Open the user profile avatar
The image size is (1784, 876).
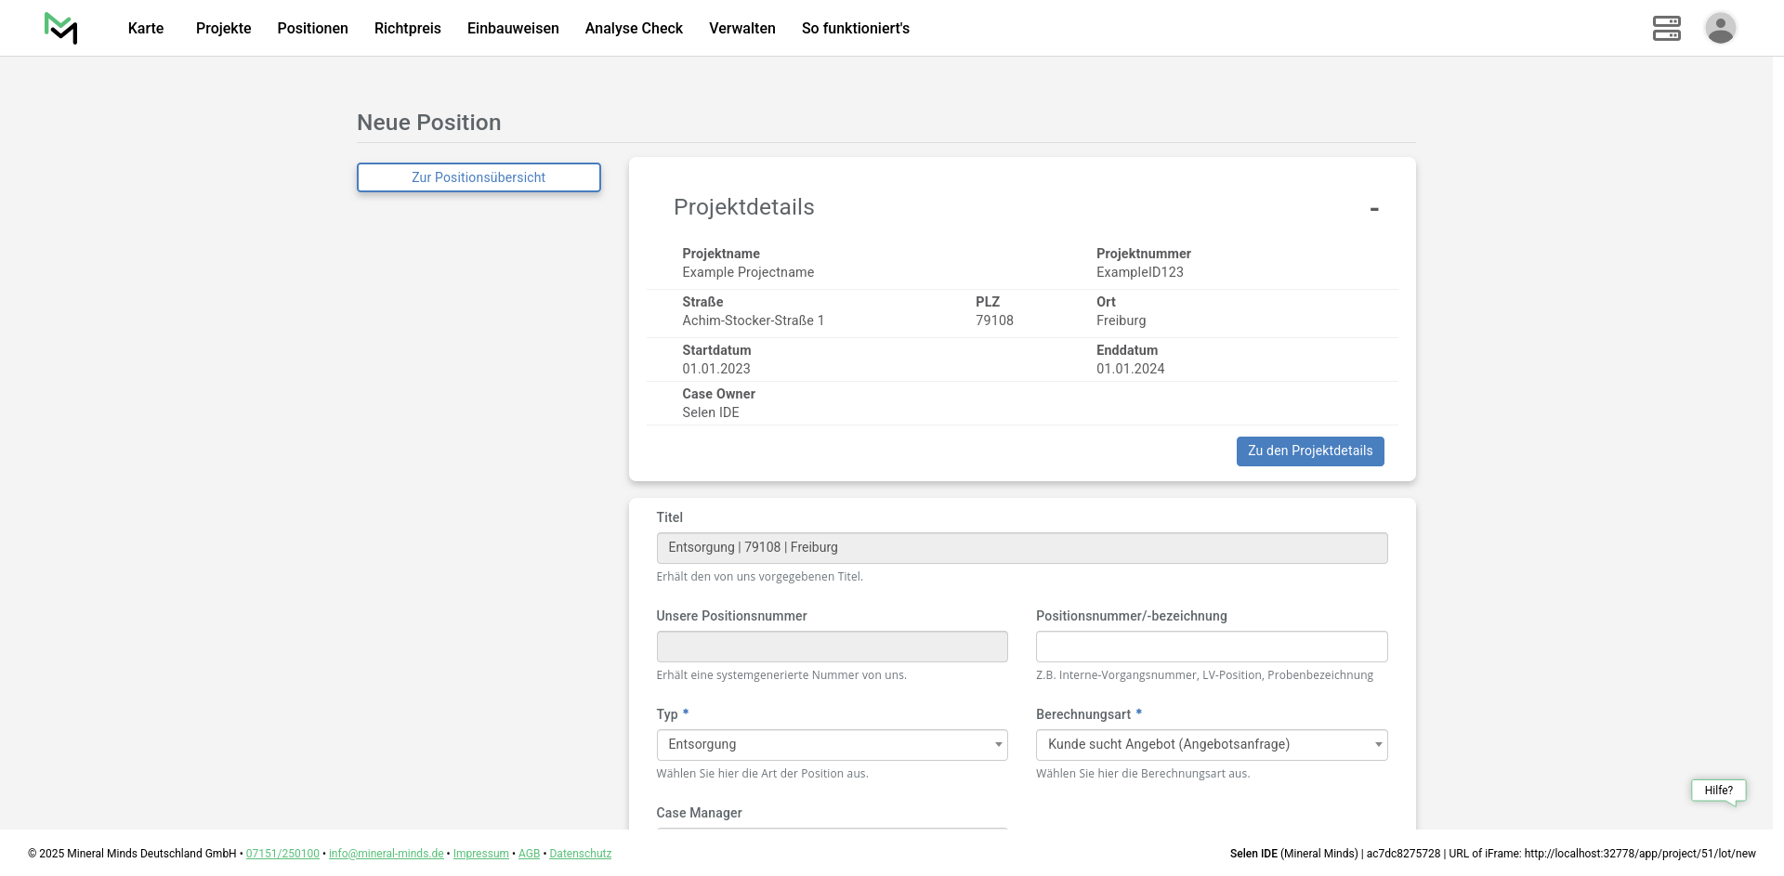point(1720,28)
